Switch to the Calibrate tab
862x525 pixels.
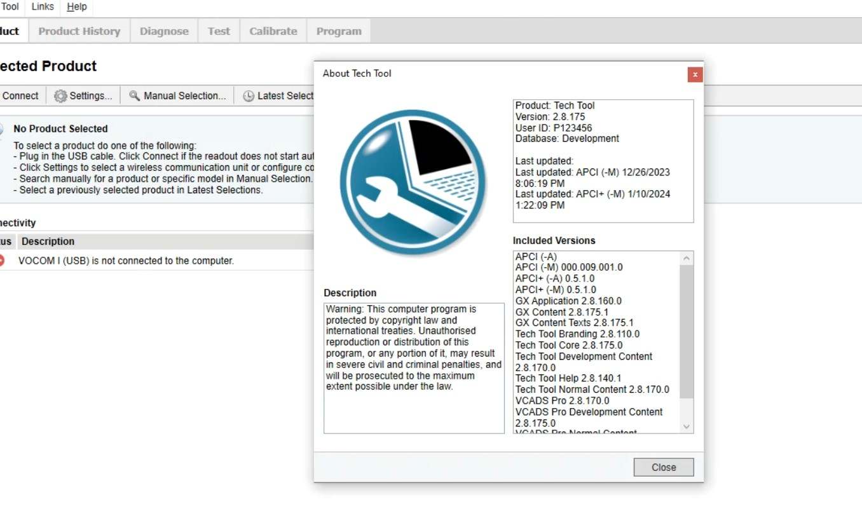pos(273,31)
